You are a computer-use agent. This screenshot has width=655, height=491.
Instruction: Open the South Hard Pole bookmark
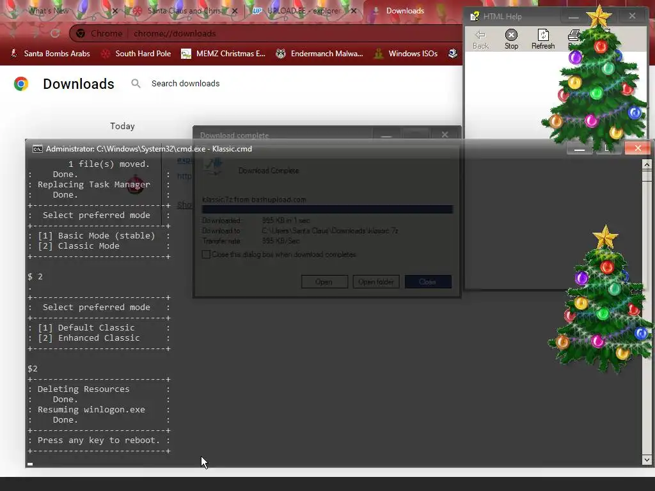(136, 54)
